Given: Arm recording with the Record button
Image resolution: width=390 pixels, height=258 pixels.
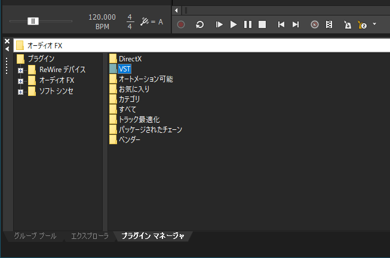Looking at the screenshot, I should 181,24.
